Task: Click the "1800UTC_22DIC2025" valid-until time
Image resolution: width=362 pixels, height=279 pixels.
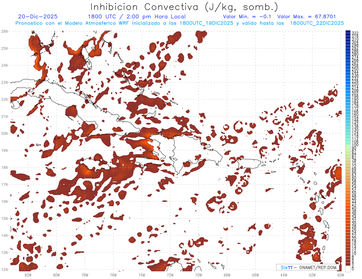Action: [317, 23]
